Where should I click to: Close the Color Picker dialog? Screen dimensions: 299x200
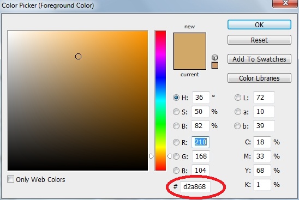pyautogui.click(x=285, y=3)
